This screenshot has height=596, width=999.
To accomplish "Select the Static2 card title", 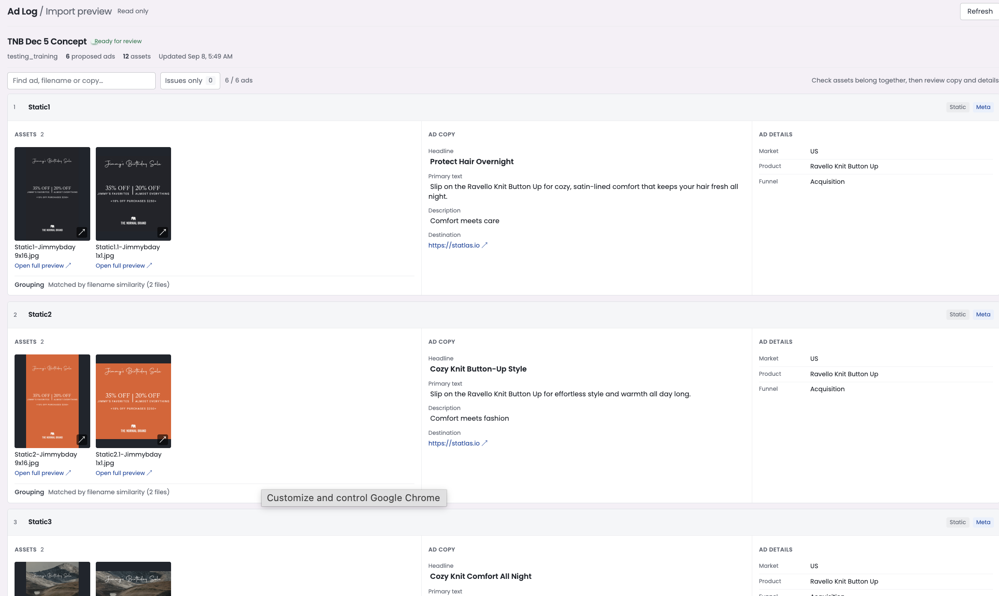I will point(40,315).
